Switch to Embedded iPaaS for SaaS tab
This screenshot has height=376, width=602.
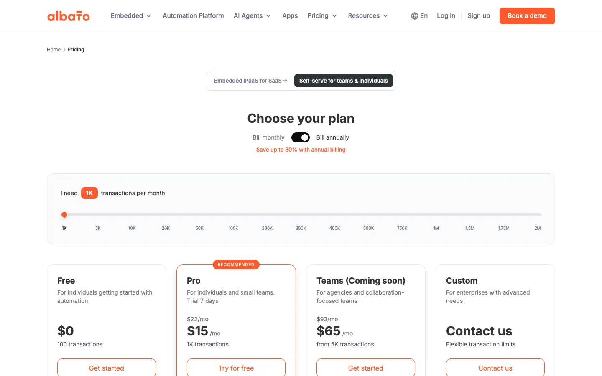(x=250, y=81)
